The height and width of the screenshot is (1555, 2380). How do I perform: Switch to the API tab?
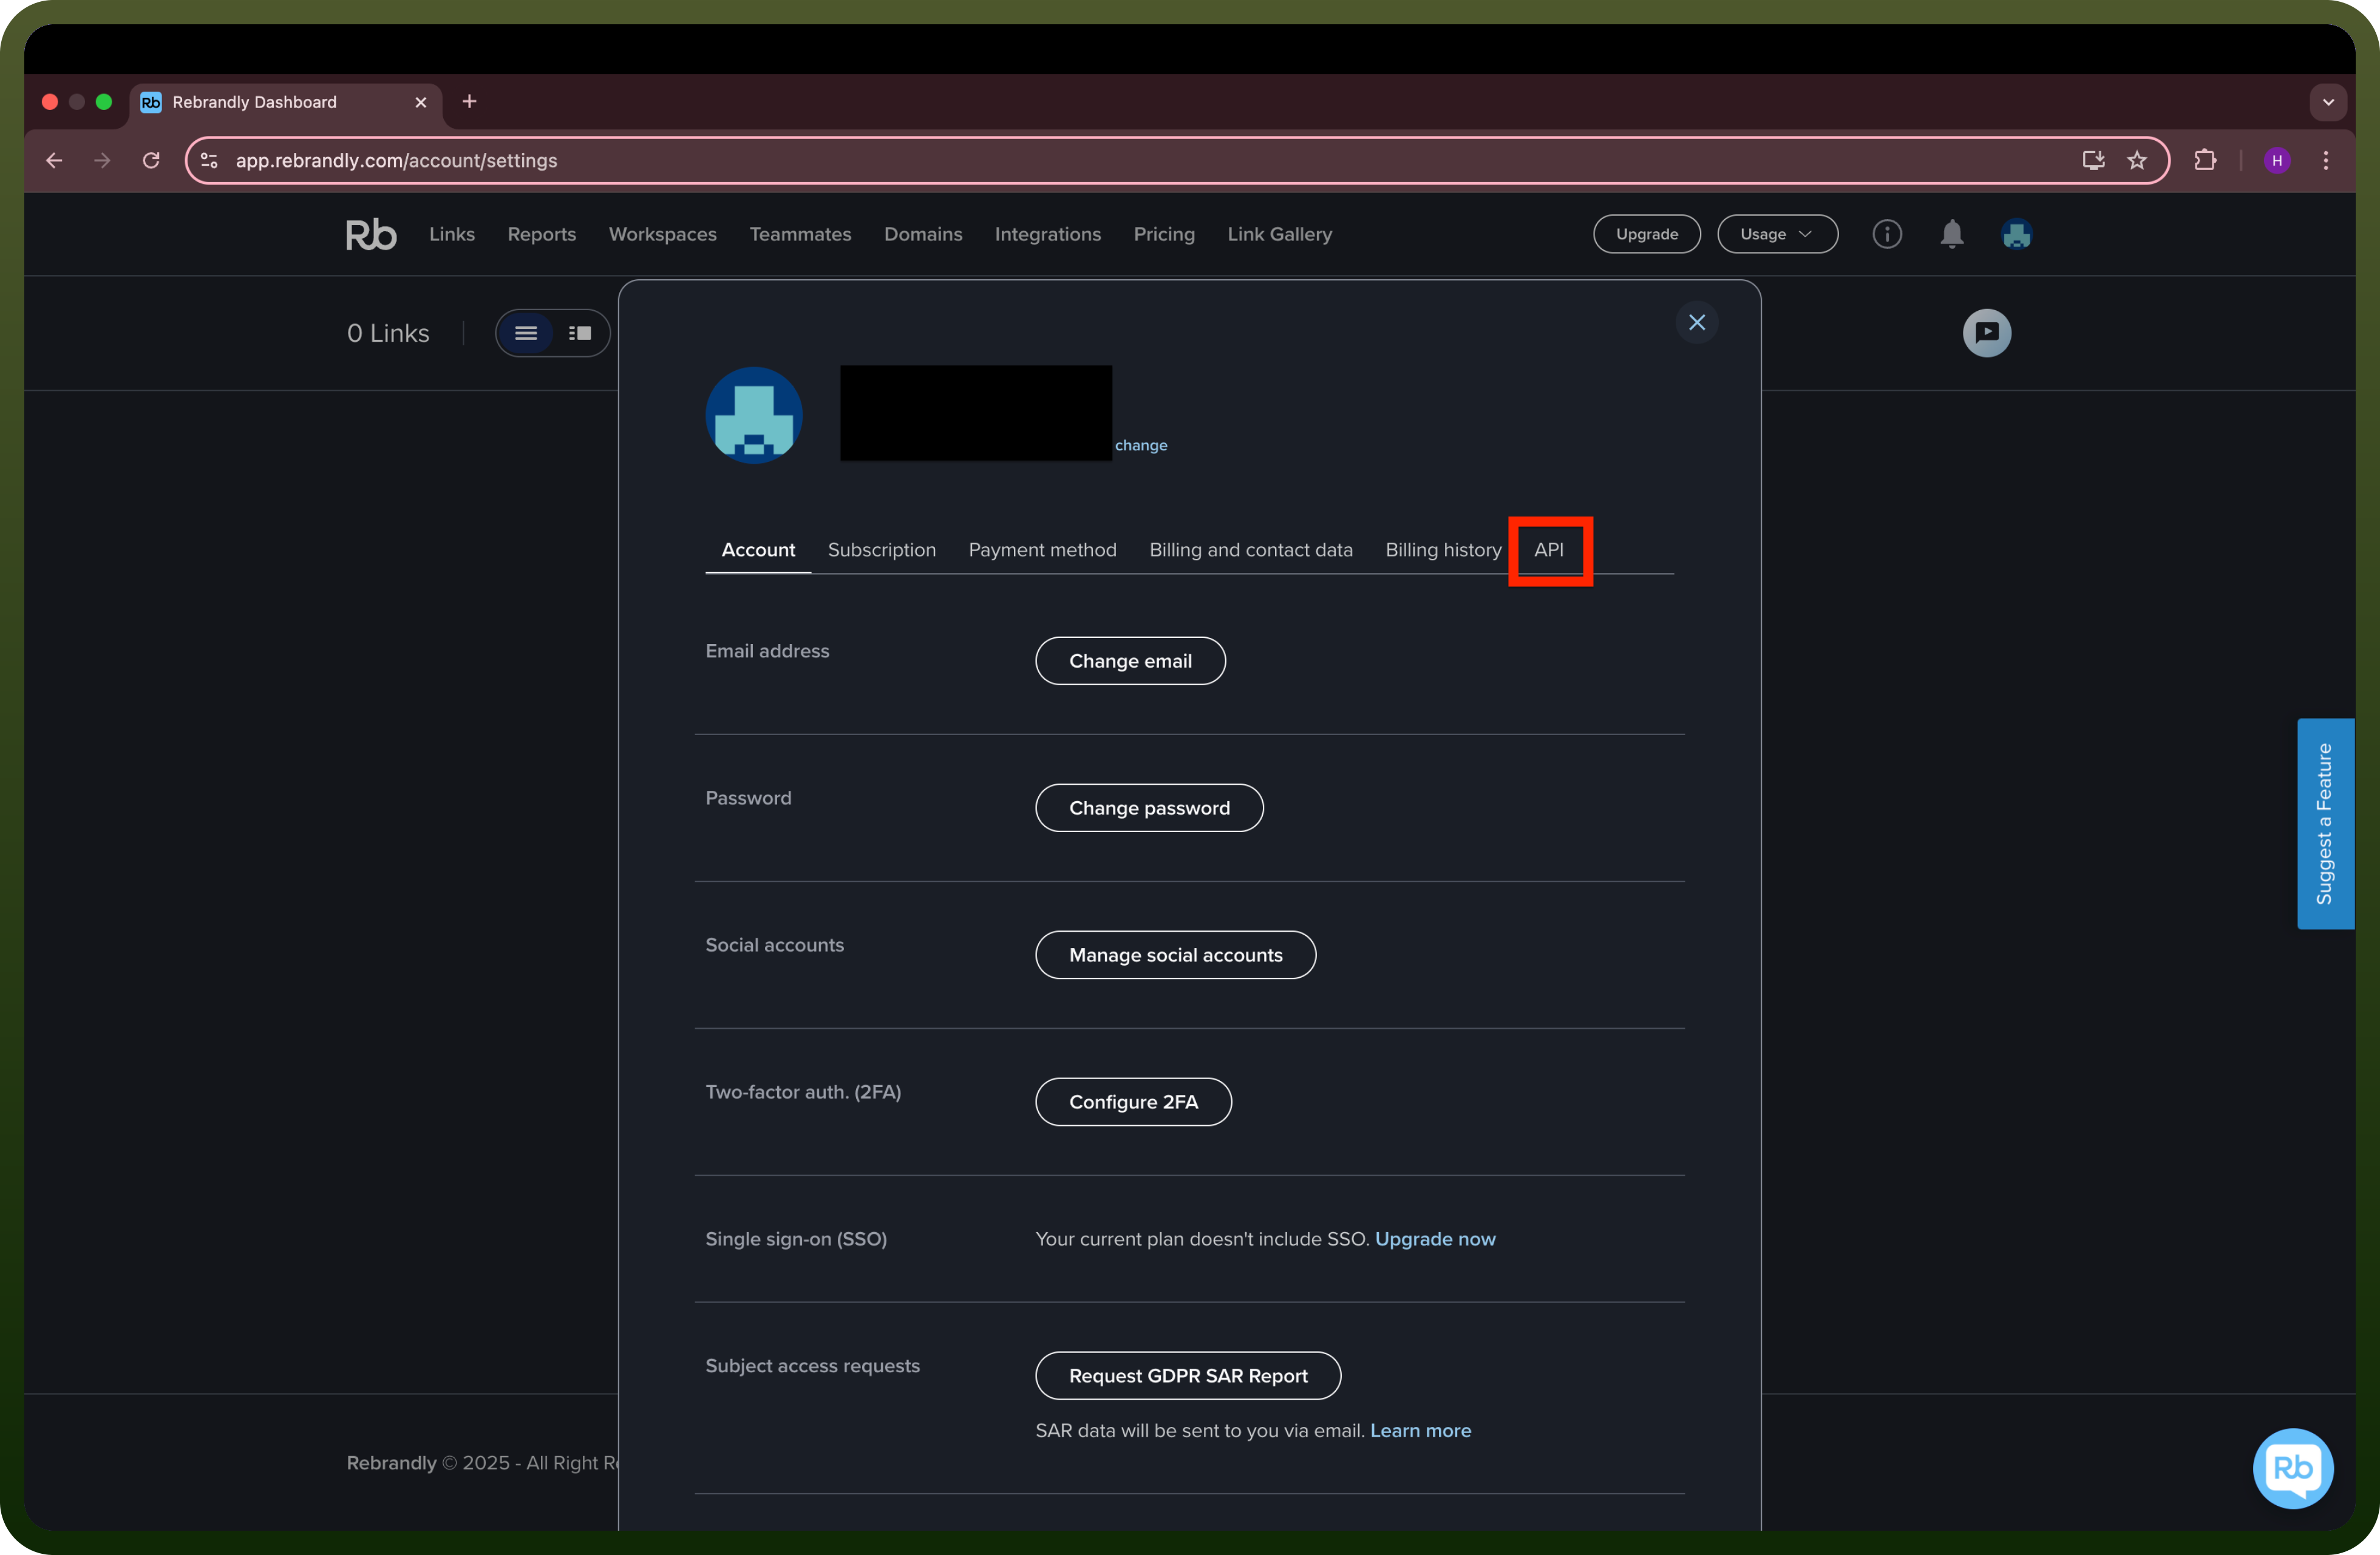point(1549,550)
